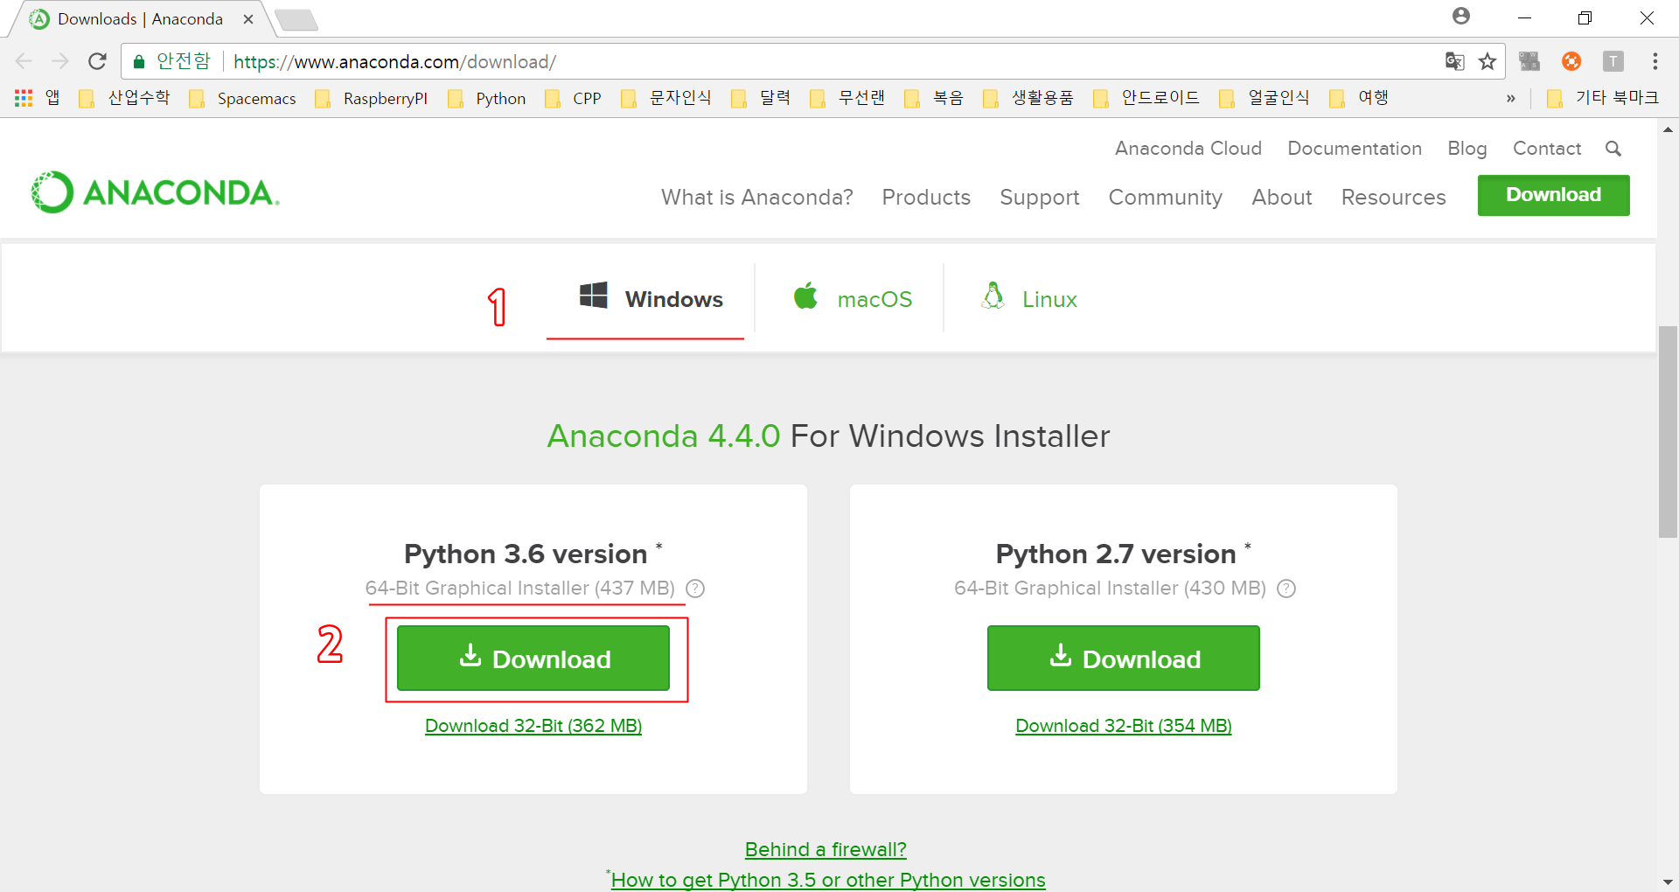Switch to the Linux tab
1679x892 pixels.
coord(1029,299)
